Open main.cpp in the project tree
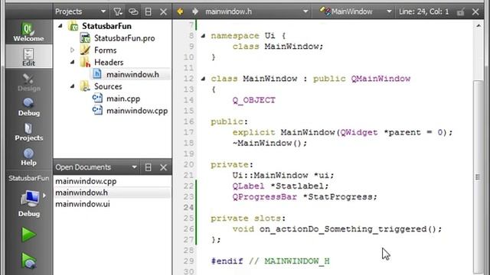This screenshot has width=490, height=275. coord(123,99)
